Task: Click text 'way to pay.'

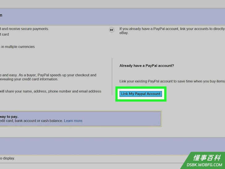Action: [x=9, y=117]
